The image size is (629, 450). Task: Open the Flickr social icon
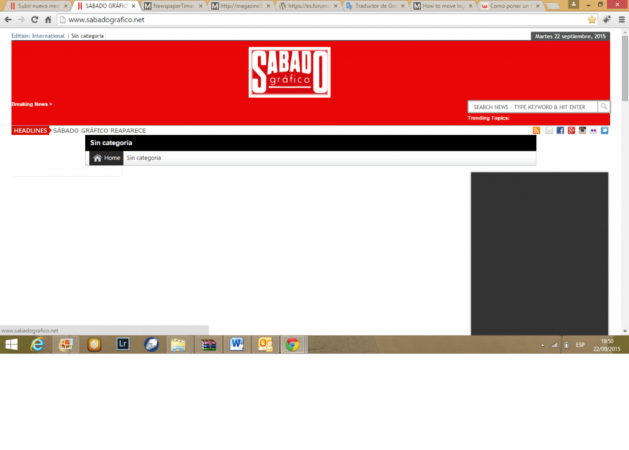coord(594,130)
